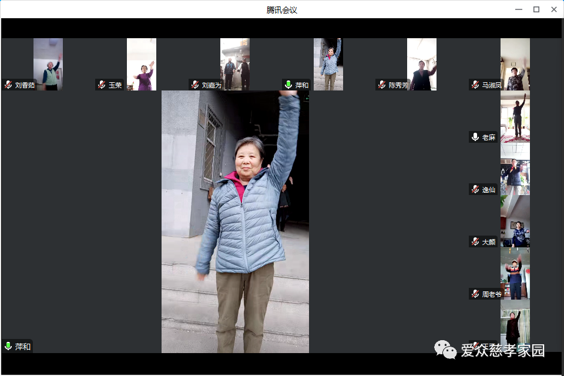The width and height of the screenshot is (564, 376).
Task: Click green active mic icon in top row
Action: 288,85
